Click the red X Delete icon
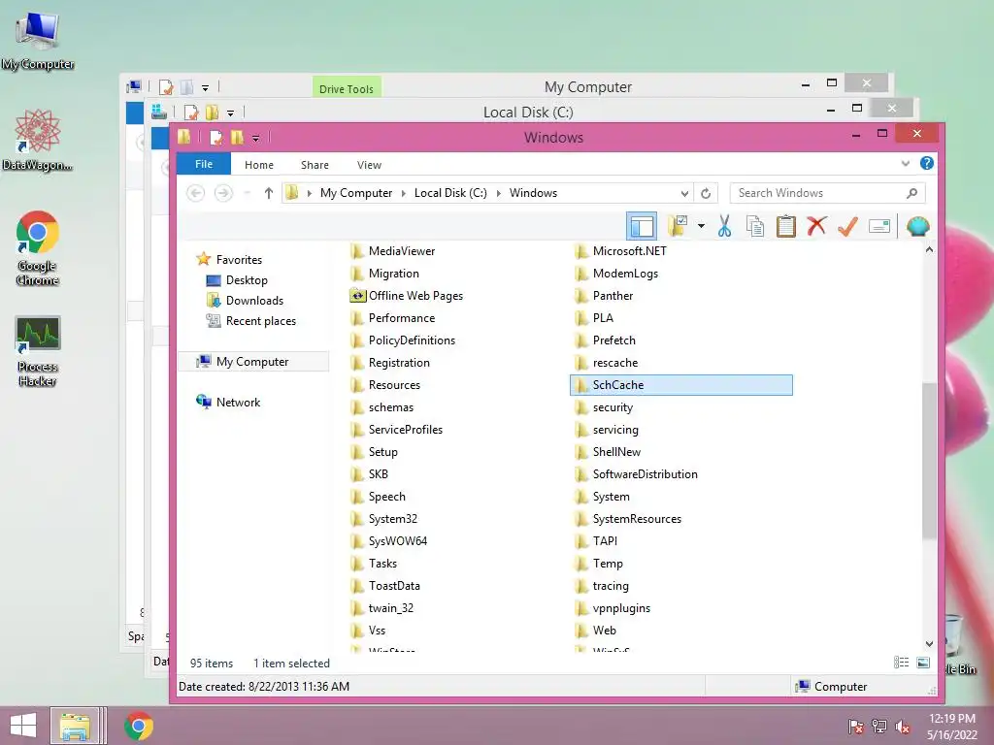This screenshot has height=745, width=994. (x=816, y=226)
